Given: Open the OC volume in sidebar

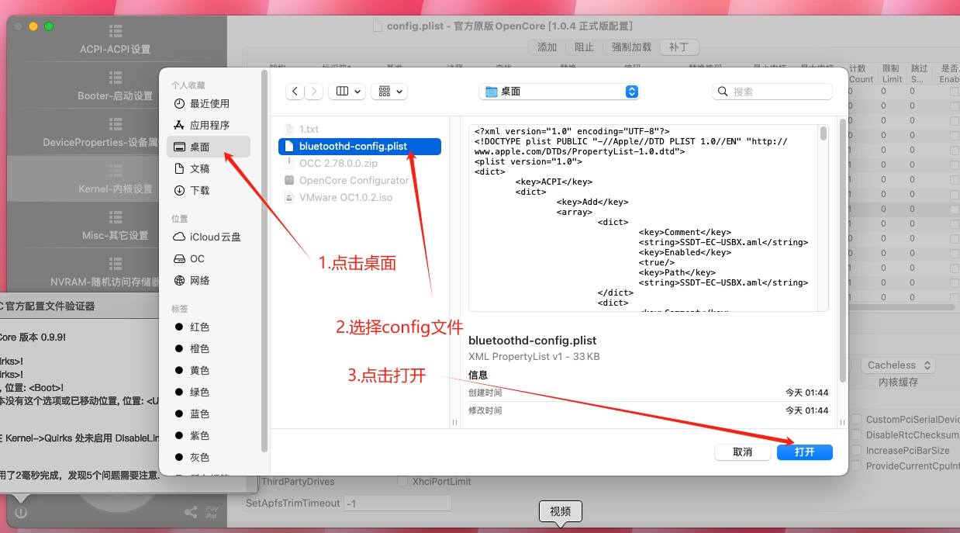Looking at the screenshot, I should [x=209, y=258].
